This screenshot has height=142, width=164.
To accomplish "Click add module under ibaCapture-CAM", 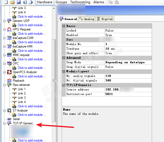I will (32, 42).
